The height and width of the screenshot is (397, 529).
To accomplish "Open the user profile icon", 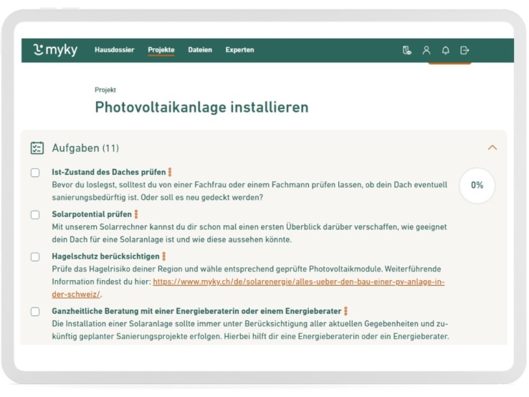I will 426,50.
